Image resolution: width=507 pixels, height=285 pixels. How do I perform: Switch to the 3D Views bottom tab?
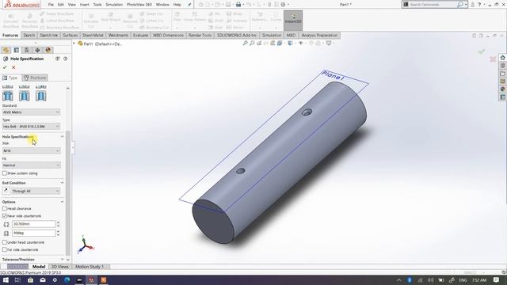click(x=60, y=267)
